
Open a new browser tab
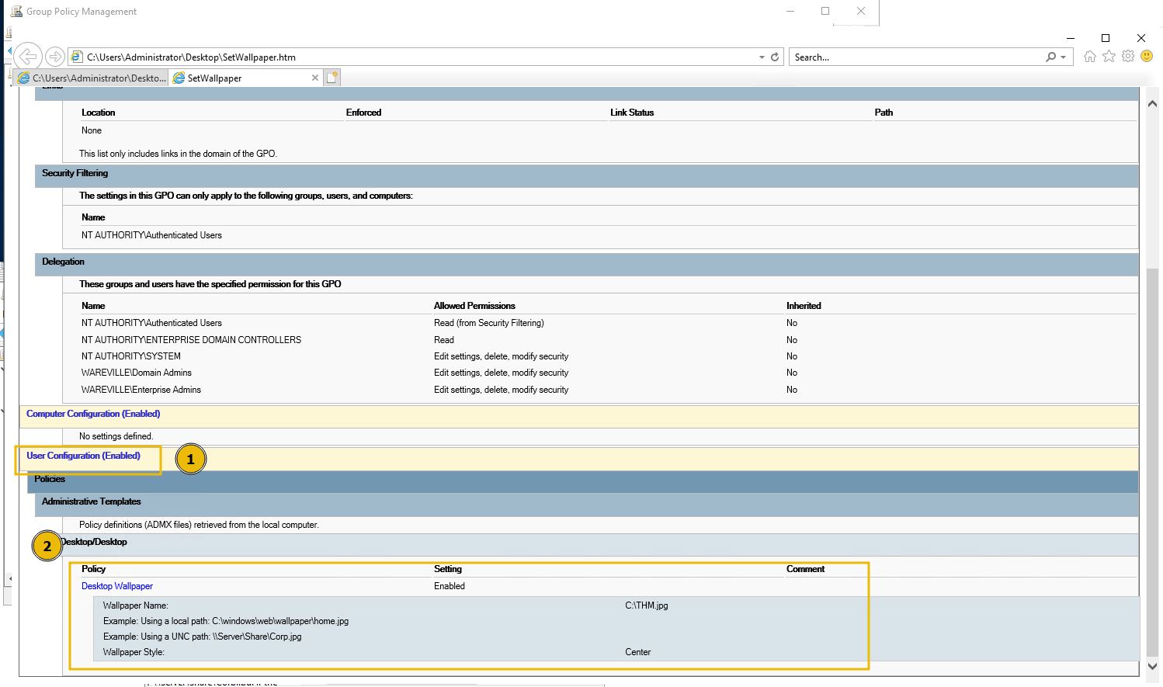point(332,77)
